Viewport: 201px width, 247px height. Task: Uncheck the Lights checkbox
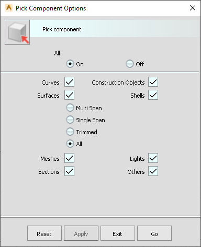[153, 158]
